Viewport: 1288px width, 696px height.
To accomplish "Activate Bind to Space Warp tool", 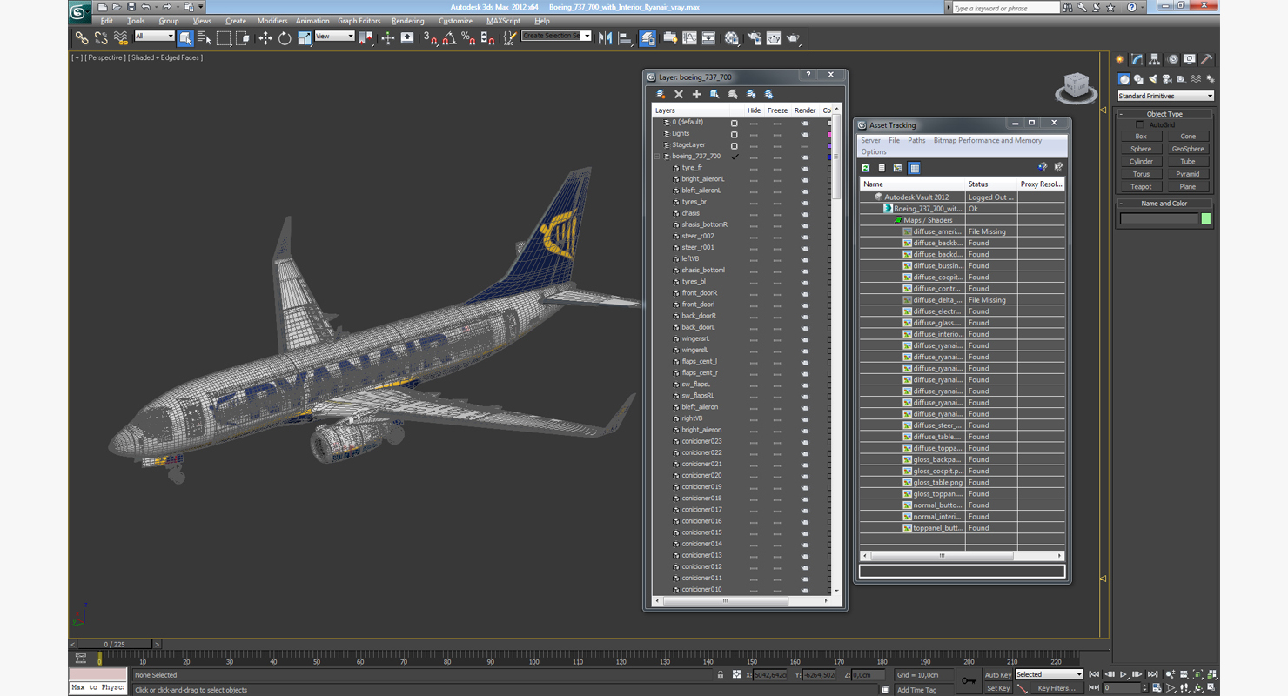I will tap(121, 38).
